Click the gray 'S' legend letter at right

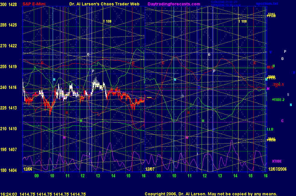pyautogui.click(x=288, y=95)
